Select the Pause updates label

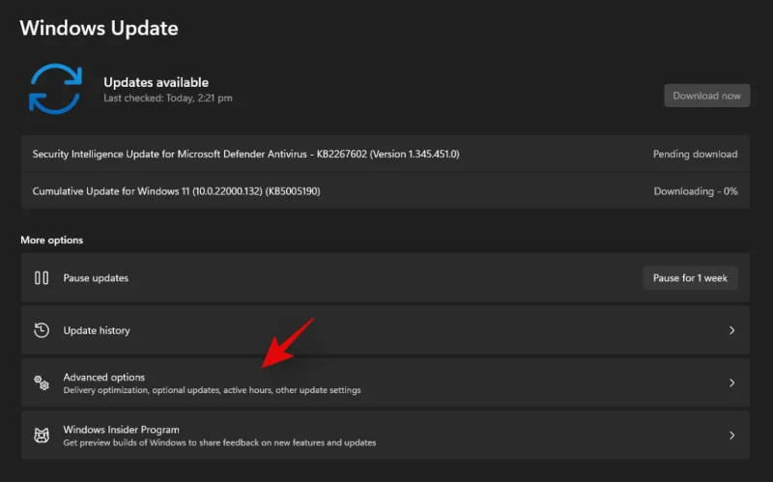point(96,278)
